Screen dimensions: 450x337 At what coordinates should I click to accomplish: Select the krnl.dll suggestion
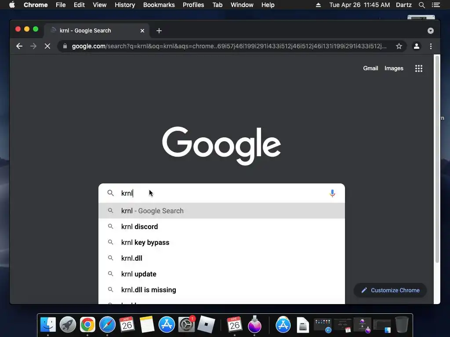point(221,258)
